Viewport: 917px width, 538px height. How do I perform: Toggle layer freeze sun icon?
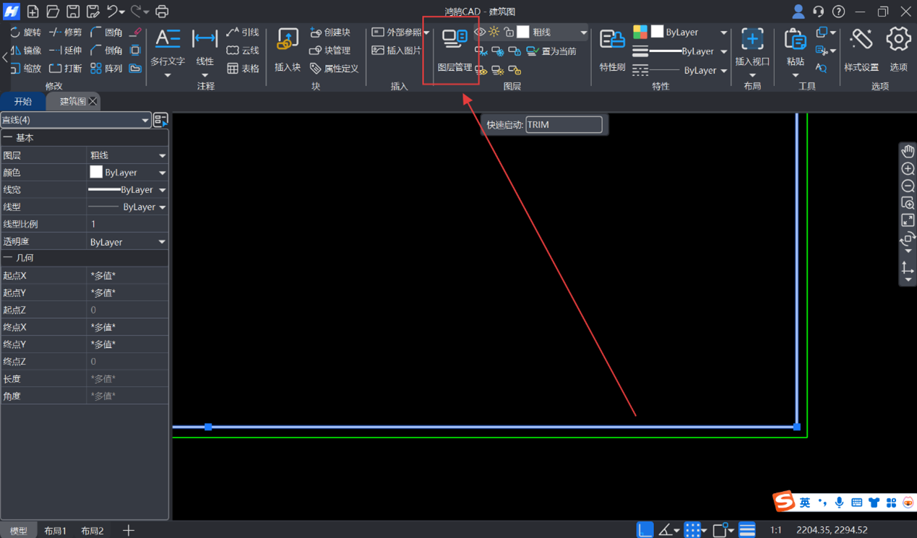coord(494,32)
